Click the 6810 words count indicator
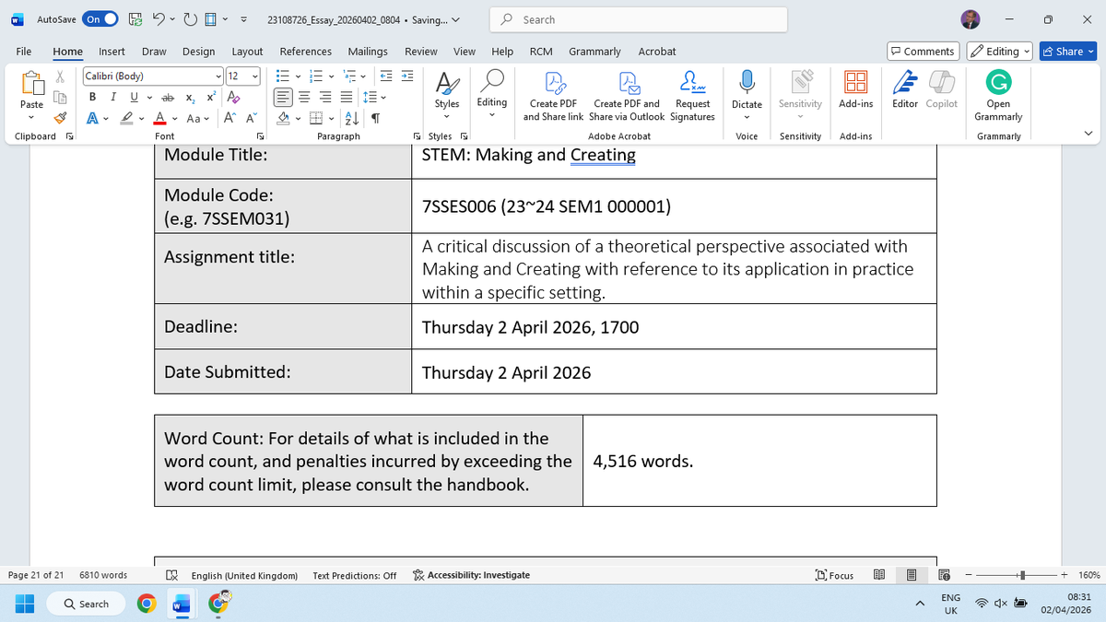 (103, 575)
